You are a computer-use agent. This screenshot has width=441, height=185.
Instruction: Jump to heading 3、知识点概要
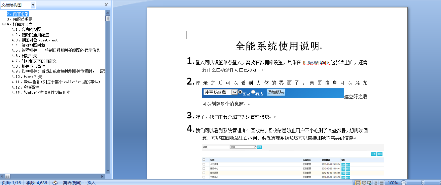click(20, 19)
